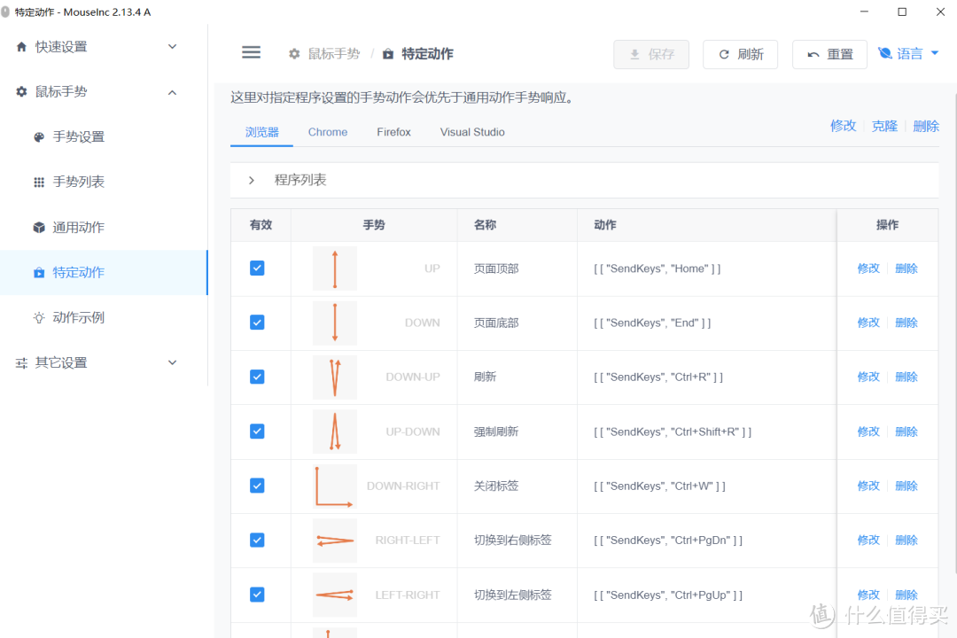
Task: Click 删除 in the 刷新 row
Action: (x=906, y=377)
